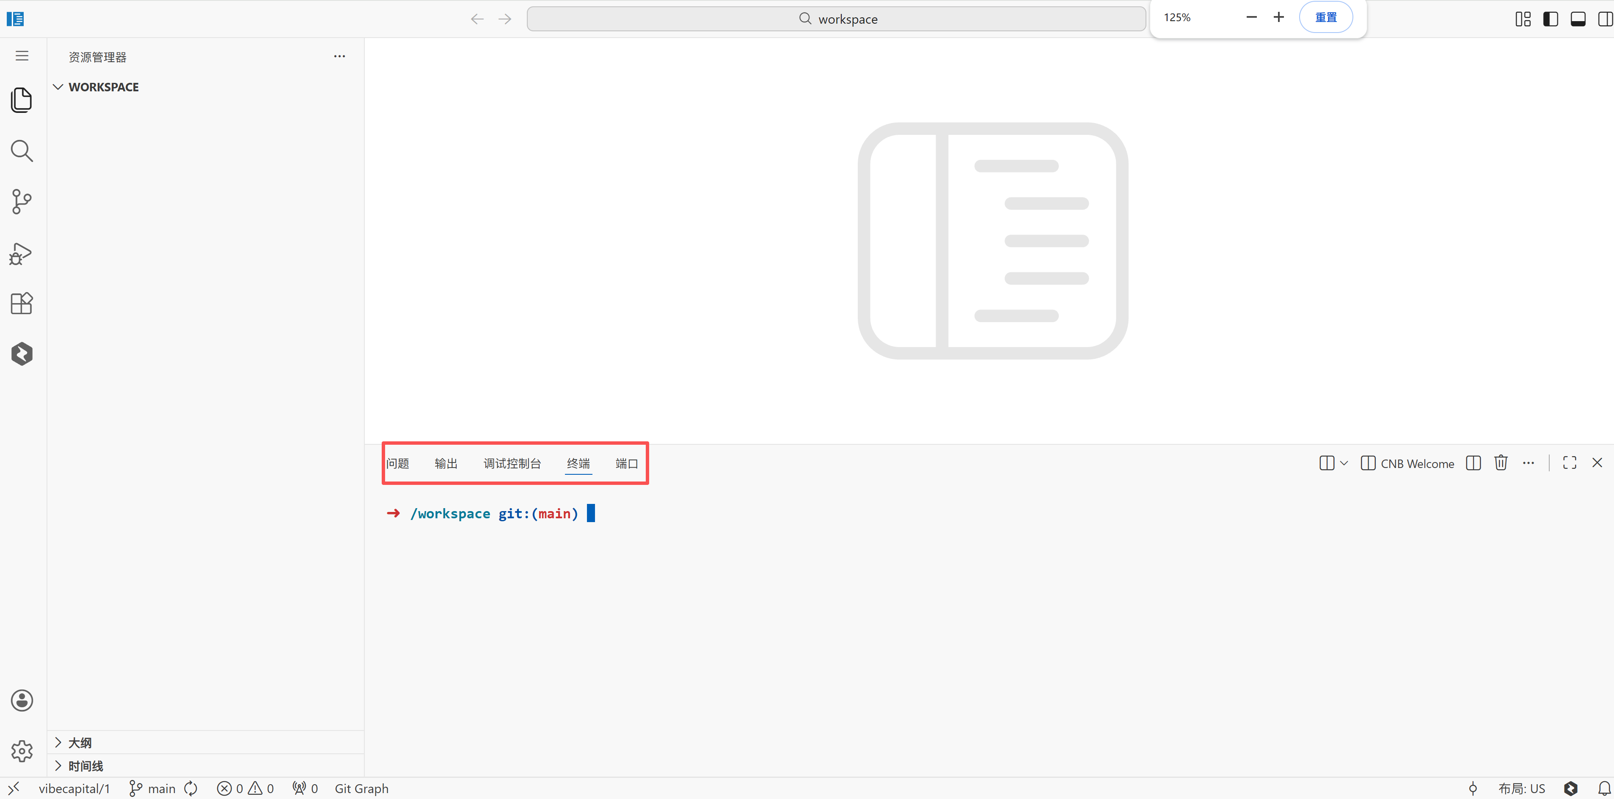1614x799 pixels.
Task: Open Git Graph from status bar
Action: (x=361, y=788)
